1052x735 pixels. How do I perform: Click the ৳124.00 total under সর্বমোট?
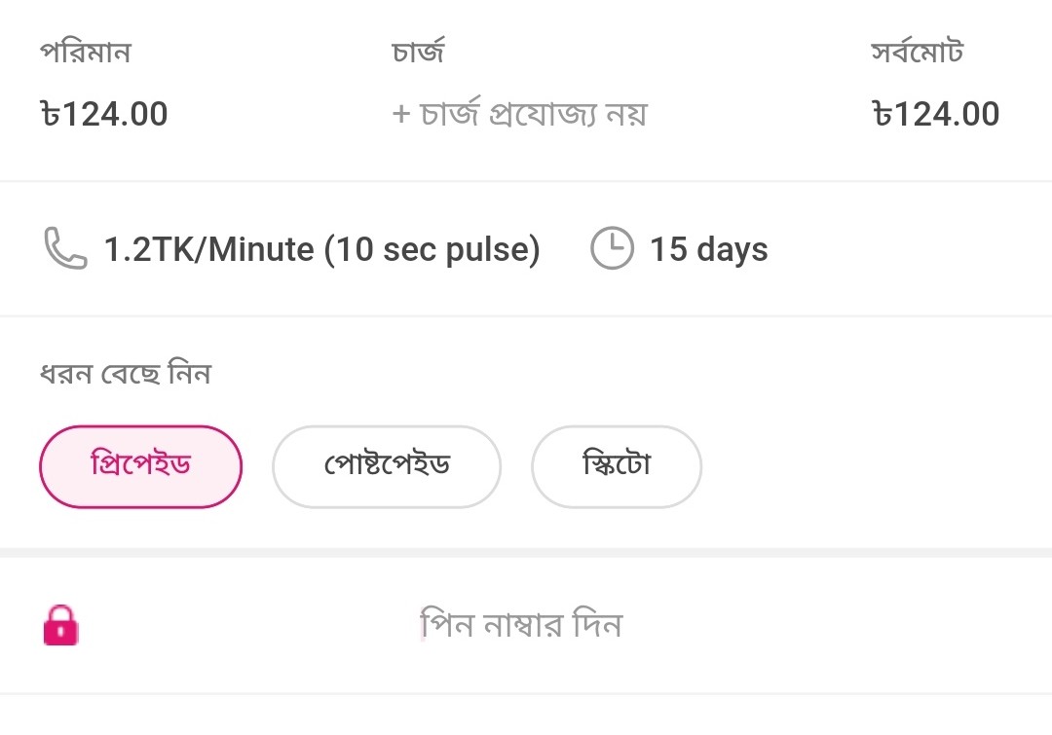click(x=936, y=114)
